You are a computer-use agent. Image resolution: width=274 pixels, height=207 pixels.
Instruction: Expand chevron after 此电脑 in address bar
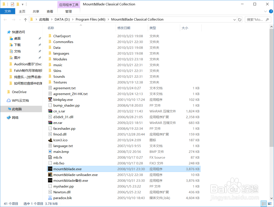coord(52,19)
